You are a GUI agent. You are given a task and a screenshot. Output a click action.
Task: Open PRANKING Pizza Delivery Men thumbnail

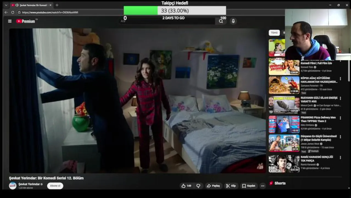(284, 124)
